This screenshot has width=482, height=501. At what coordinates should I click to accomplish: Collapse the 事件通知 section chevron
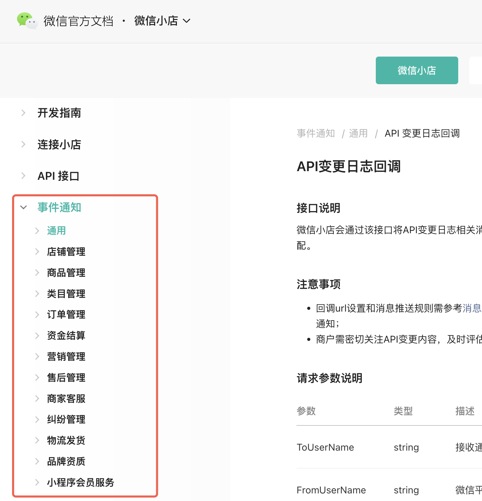point(23,207)
